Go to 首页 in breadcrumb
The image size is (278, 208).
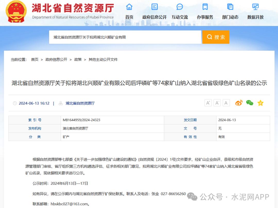(34, 60)
